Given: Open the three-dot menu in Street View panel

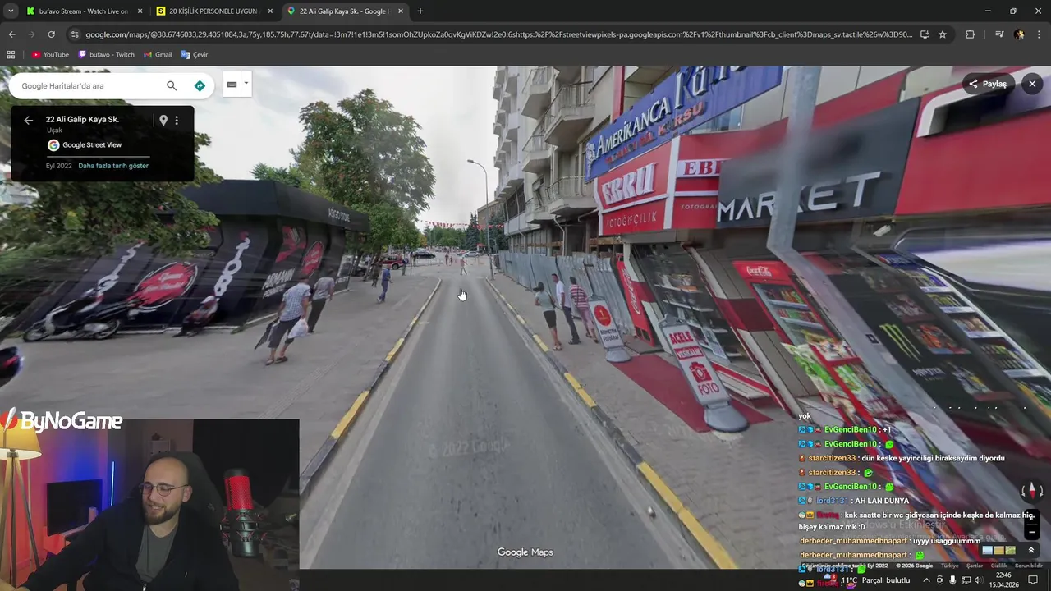Looking at the screenshot, I should point(177,120).
